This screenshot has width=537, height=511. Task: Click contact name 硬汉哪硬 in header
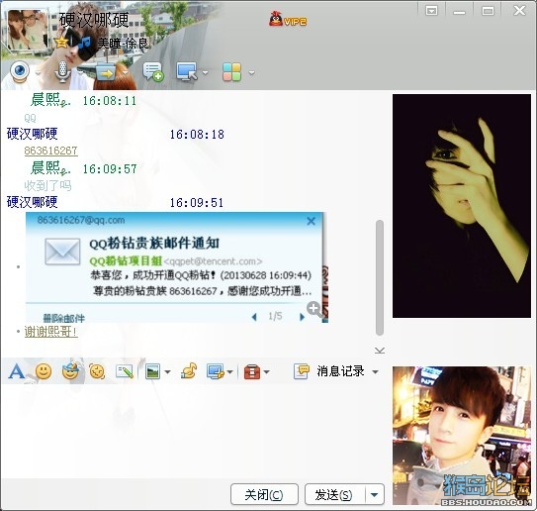[x=94, y=20]
